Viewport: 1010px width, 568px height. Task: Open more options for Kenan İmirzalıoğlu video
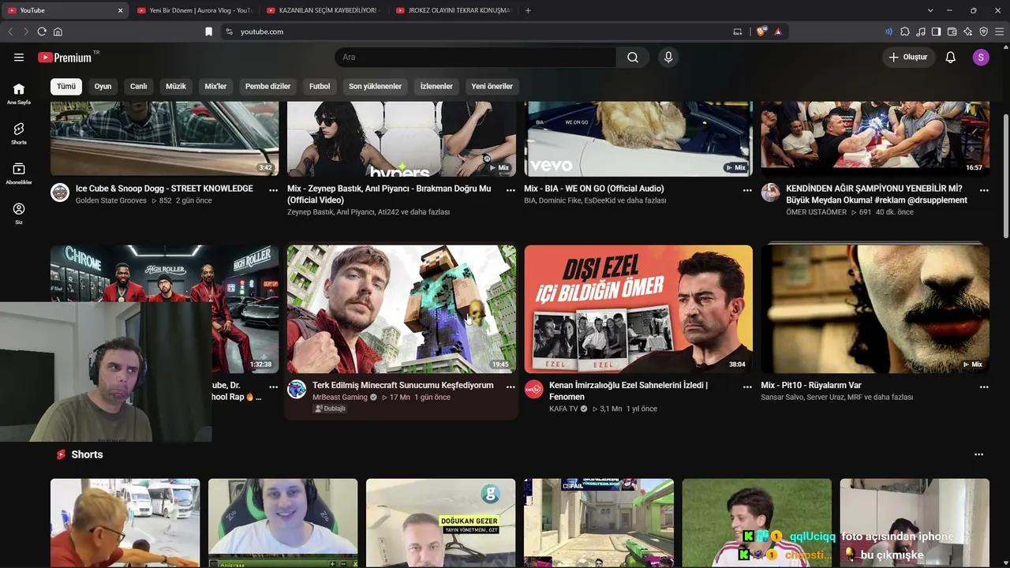click(747, 387)
